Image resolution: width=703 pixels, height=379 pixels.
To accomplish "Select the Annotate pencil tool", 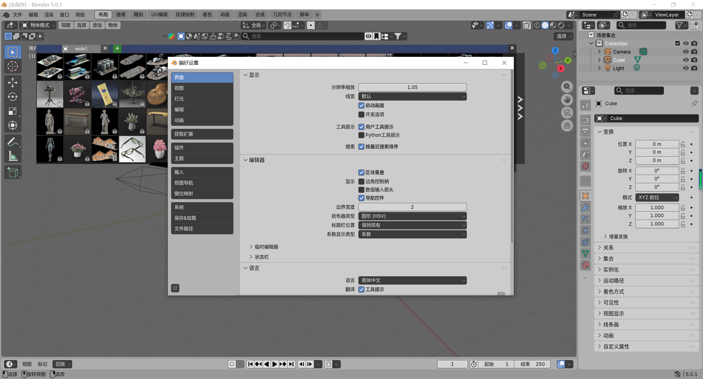I will [13, 142].
